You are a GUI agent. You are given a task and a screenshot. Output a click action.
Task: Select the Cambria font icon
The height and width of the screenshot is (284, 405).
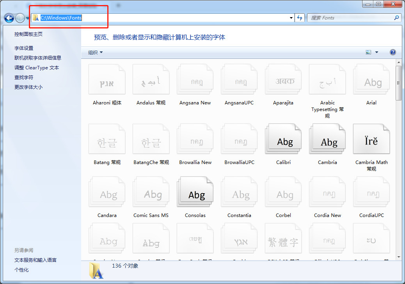click(327, 139)
